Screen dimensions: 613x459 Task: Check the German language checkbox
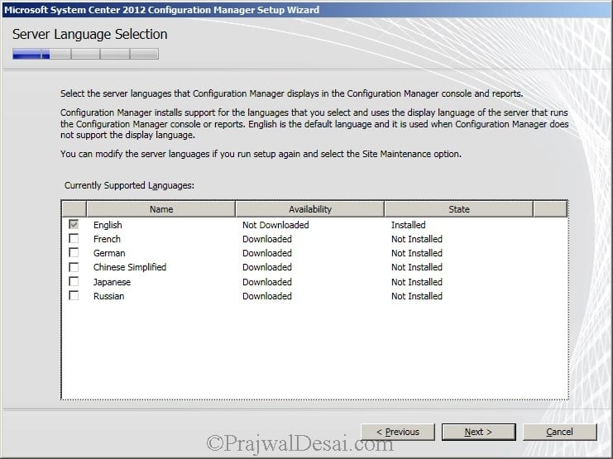(74, 252)
